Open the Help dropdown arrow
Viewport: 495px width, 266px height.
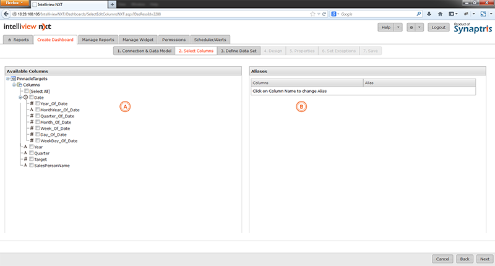coord(398,27)
